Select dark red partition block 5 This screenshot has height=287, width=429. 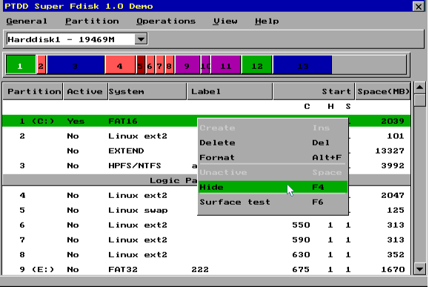tap(141, 65)
